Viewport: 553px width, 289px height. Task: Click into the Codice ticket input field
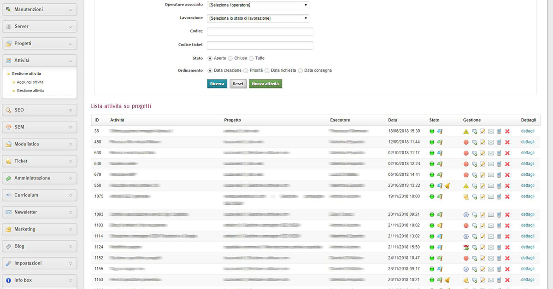click(260, 45)
